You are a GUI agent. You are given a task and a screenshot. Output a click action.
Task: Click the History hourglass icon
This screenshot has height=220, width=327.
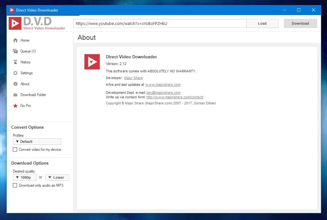click(x=15, y=62)
